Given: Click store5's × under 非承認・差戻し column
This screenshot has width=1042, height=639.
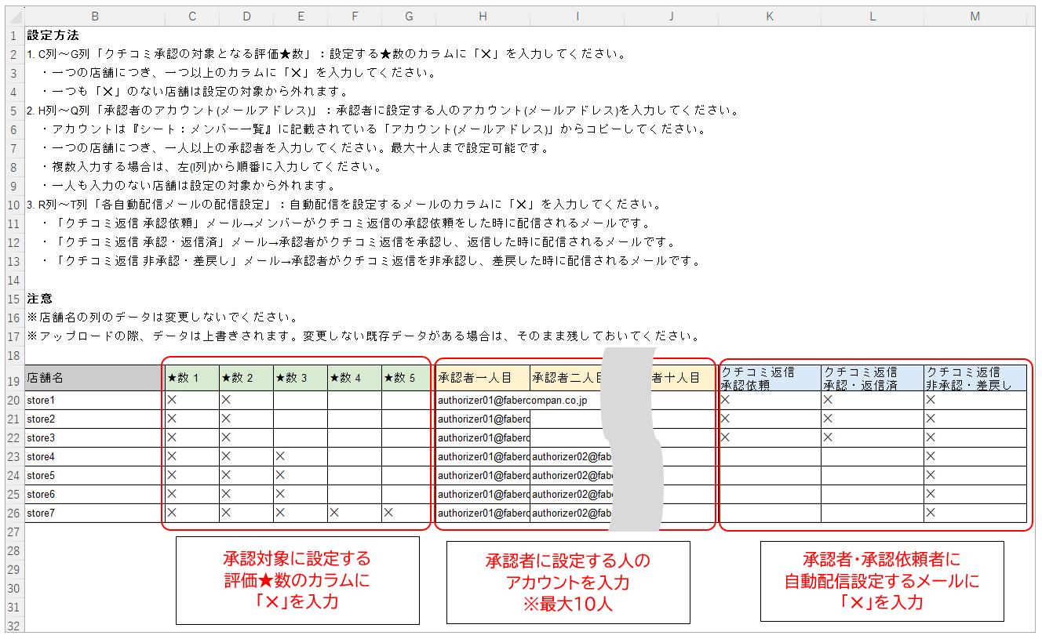Looking at the screenshot, I should point(931,475).
